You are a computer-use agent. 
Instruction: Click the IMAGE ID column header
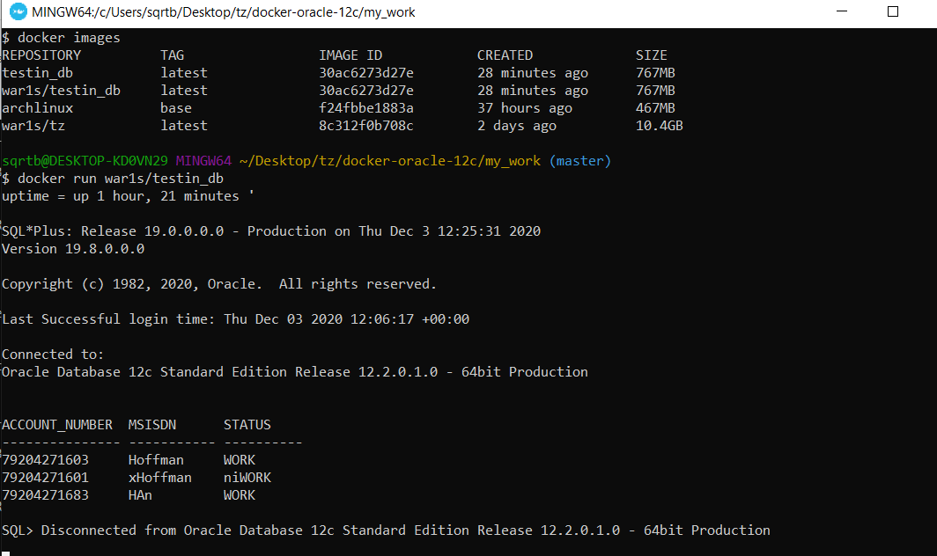[x=350, y=55]
